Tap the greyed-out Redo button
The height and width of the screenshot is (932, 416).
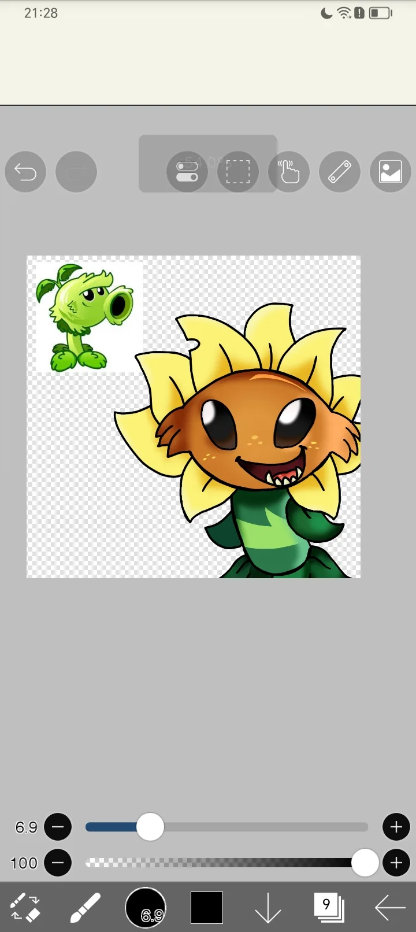76,172
